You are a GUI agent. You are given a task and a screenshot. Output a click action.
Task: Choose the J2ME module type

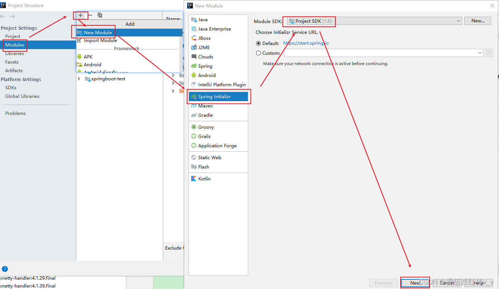pos(218,48)
